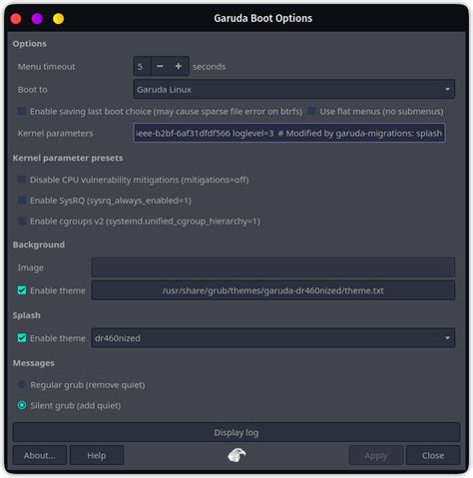The image size is (473, 478).
Task: Click the red window control circle
Action: pyautogui.click(x=16, y=19)
